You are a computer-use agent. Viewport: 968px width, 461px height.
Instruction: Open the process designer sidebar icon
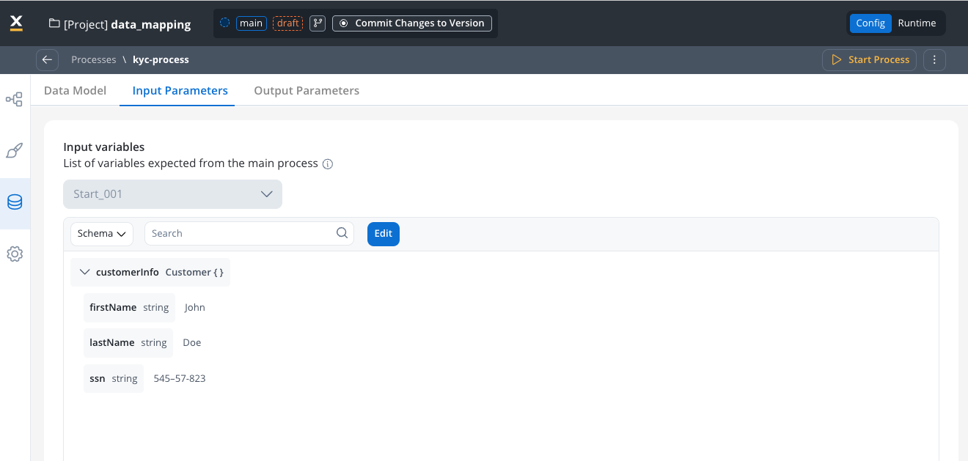[x=14, y=99]
